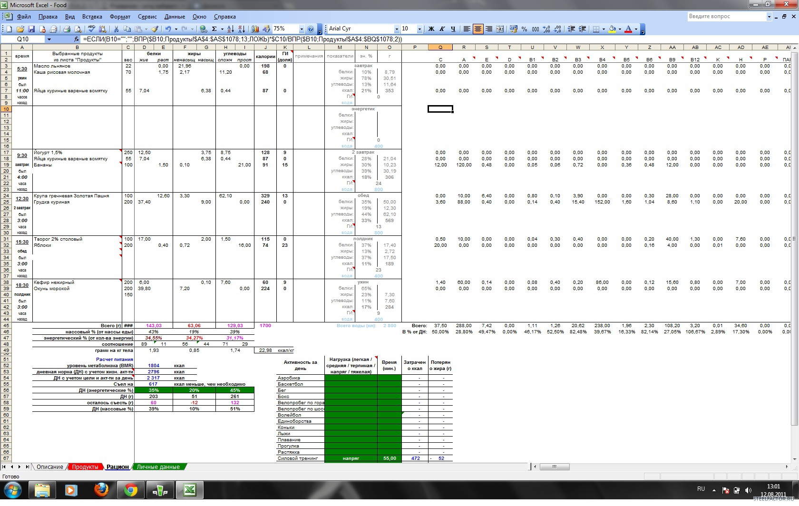The height and width of the screenshot is (506, 799).
Task: Switch to the Личные данные sheet tab
Action: point(158,467)
